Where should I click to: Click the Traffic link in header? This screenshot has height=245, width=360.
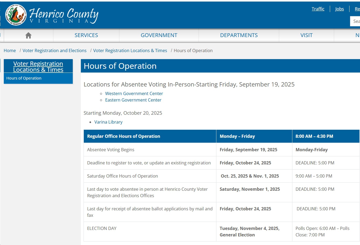(x=318, y=9)
